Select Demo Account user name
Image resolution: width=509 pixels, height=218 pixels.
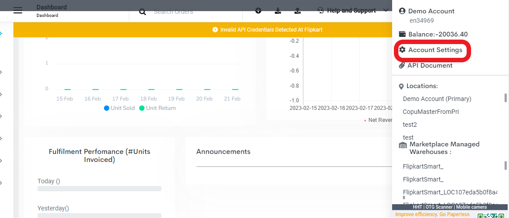(431, 11)
